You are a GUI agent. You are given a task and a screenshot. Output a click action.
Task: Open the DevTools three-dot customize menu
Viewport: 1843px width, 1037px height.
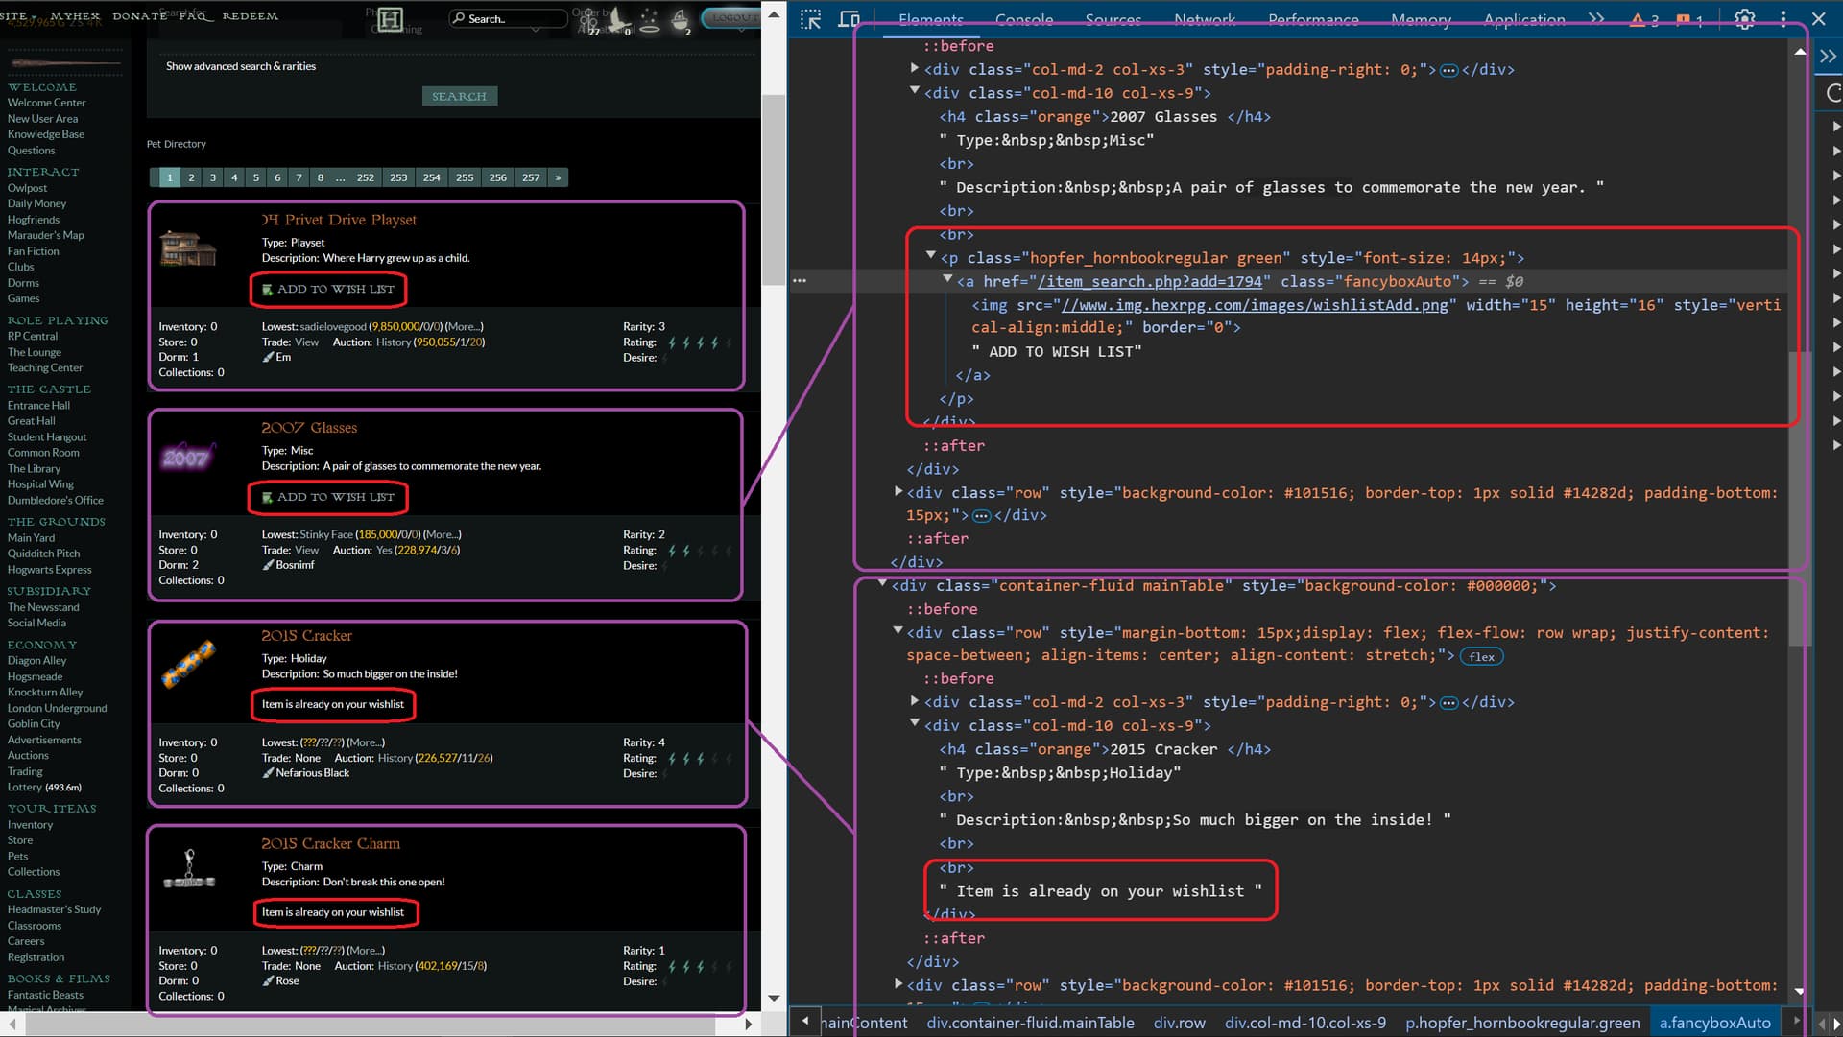point(1783,19)
